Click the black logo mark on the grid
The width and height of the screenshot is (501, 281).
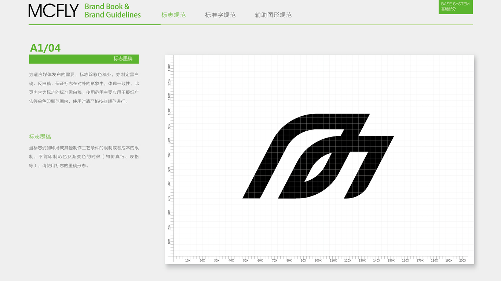click(x=318, y=156)
